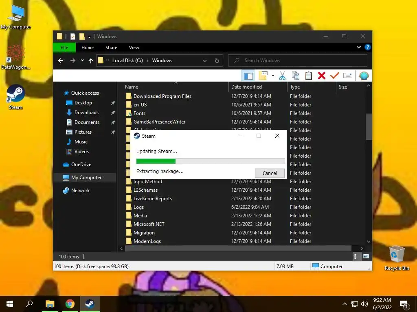
Task: Switch to large icons view layout
Action: coord(366,256)
